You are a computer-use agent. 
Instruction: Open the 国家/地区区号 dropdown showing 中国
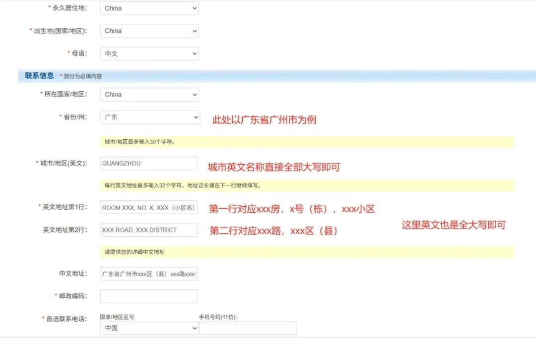click(x=149, y=328)
